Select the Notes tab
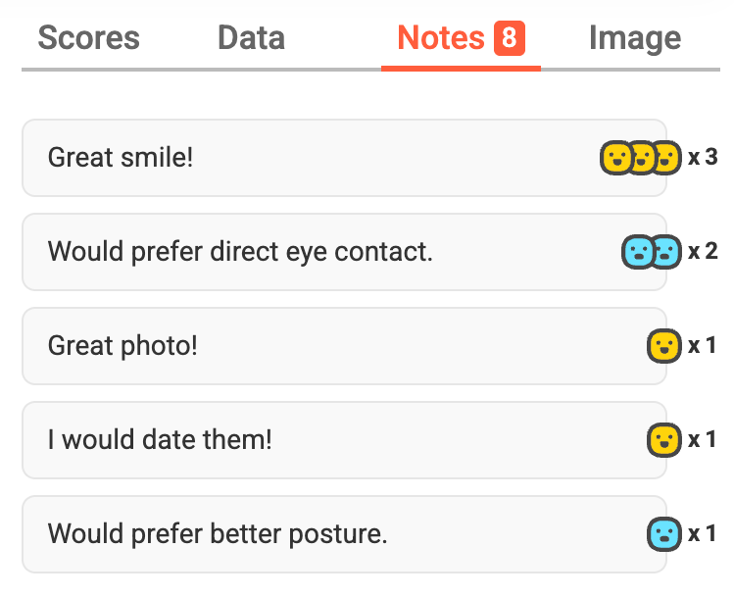Image resolution: width=734 pixels, height=597 pixels. point(462,38)
